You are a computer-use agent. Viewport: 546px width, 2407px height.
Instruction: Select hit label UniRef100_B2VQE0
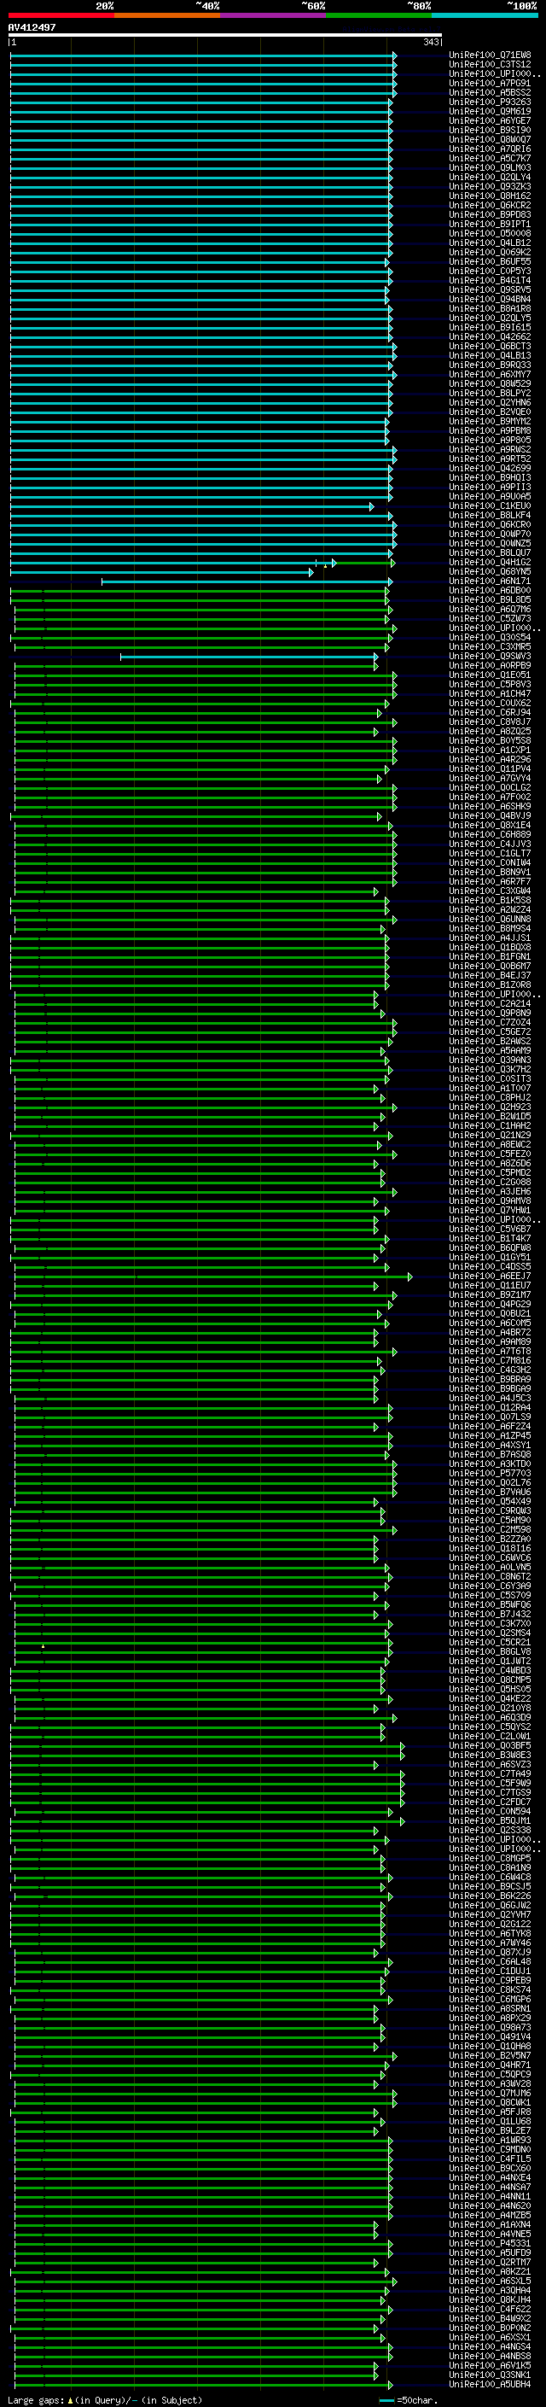tap(490, 412)
